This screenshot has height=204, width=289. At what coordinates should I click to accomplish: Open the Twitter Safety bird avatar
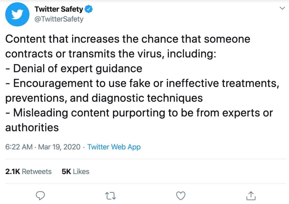(x=17, y=14)
